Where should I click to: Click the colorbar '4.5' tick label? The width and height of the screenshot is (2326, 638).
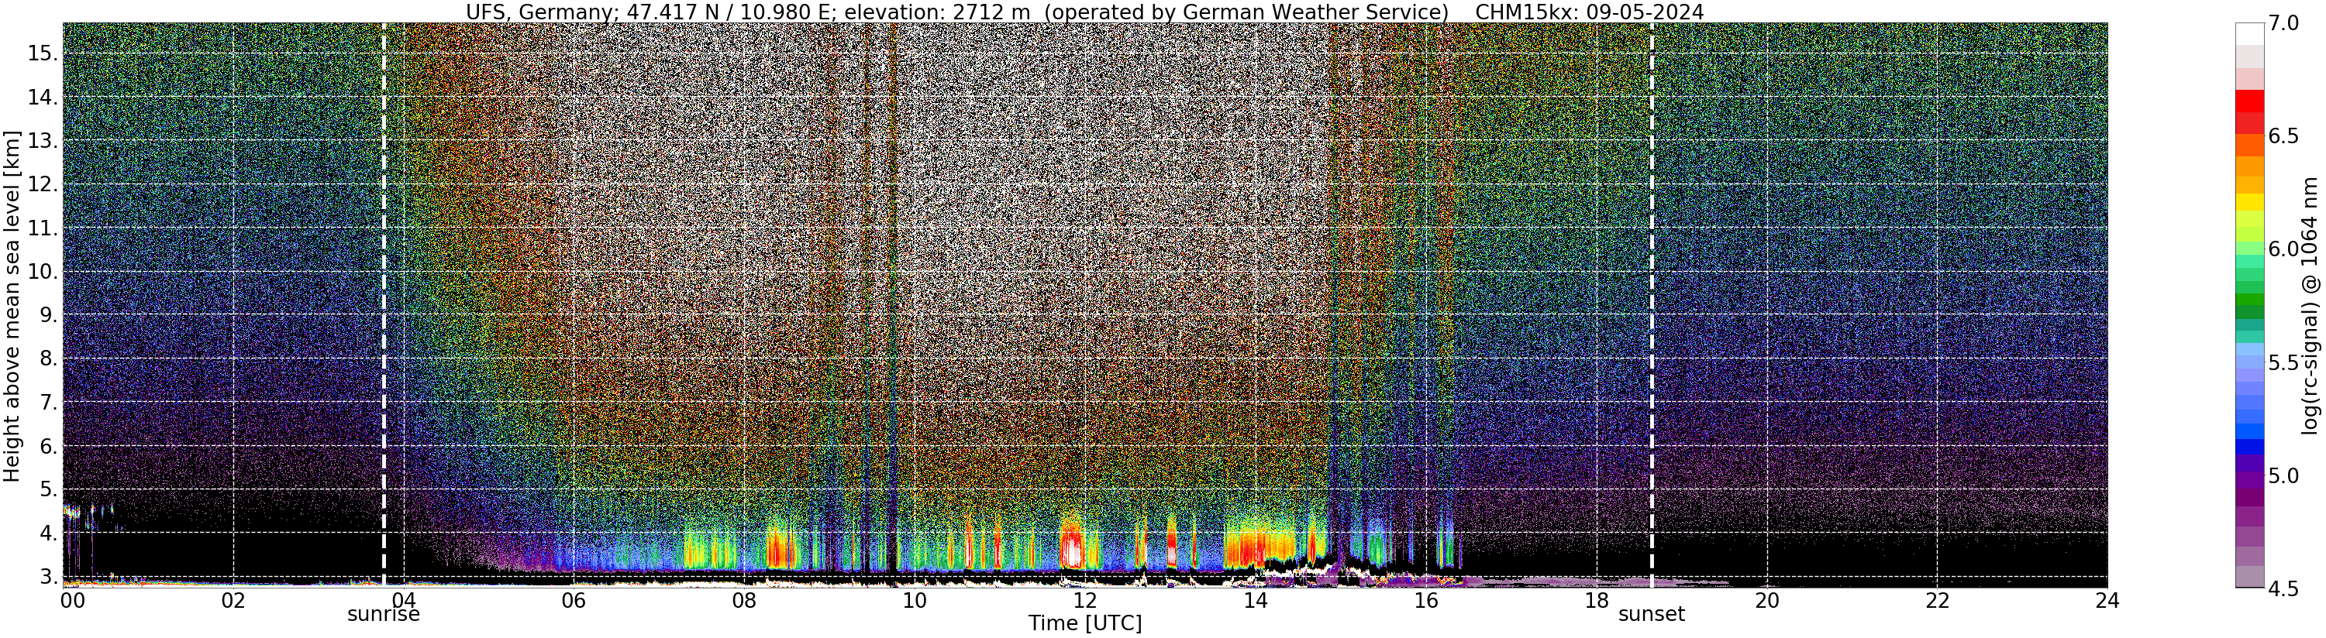click(x=2283, y=588)
